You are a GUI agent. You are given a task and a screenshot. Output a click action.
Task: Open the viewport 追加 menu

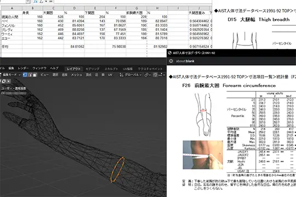click(x=65, y=75)
